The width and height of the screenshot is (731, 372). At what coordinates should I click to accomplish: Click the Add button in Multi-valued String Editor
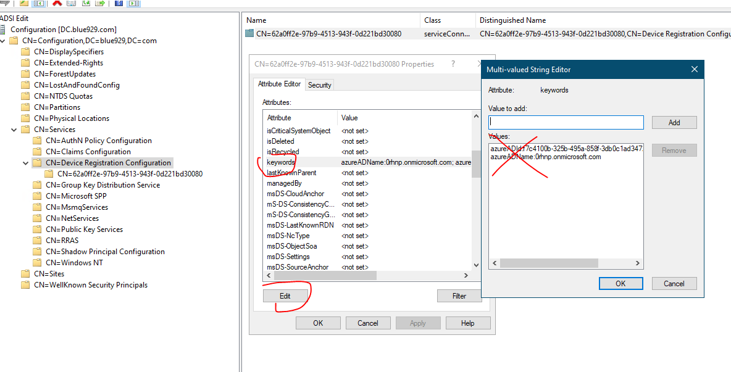674,123
